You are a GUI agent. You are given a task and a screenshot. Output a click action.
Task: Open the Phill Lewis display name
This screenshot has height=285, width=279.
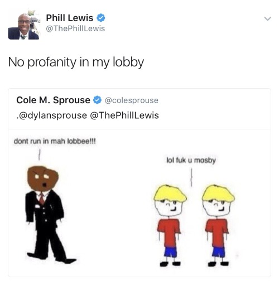[x=70, y=18]
